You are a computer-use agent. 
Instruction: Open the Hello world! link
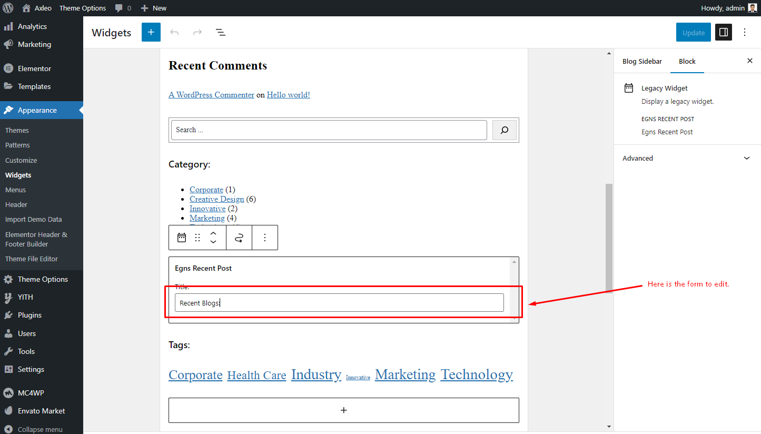click(289, 95)
